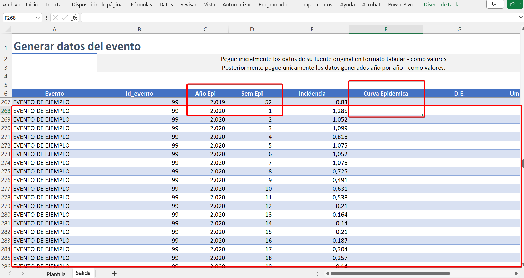Open the Automatizar tab
The height and width of the screenshot is (278, 524).
[237, 4]
